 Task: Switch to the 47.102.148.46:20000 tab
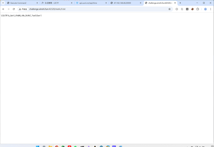pyautogui.click(x=124, y=3)
